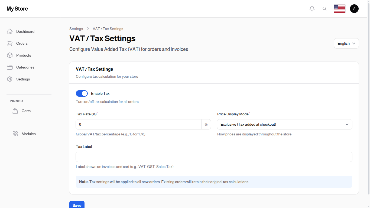Open Settings via the gear icon

point(10,79)
